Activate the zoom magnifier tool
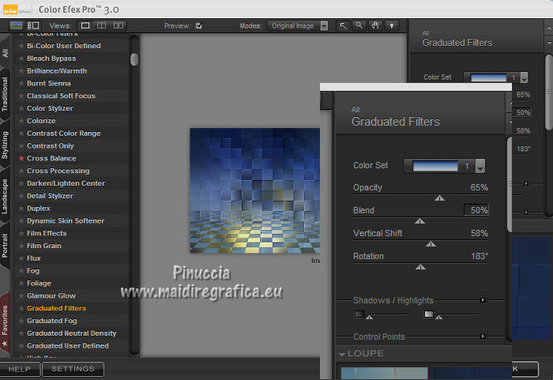The image size is (553, 380). 358,26
